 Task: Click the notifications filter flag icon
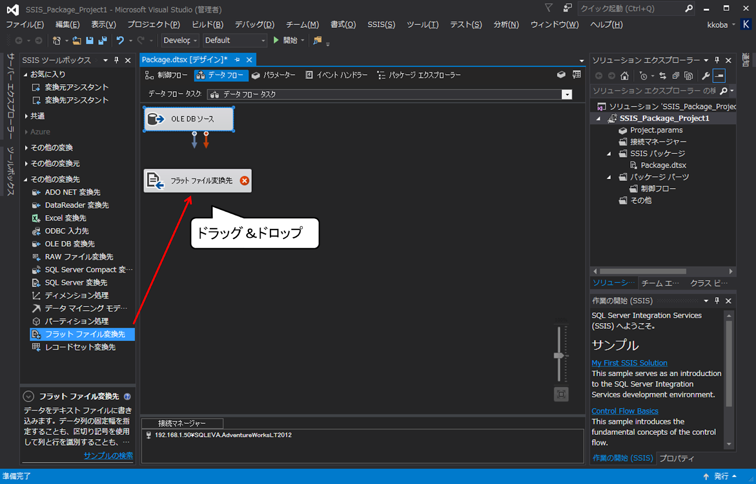click(x=549, y=8)
